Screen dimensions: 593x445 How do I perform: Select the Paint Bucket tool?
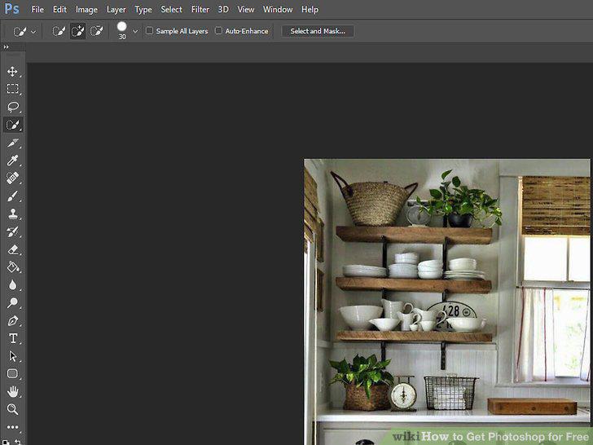click(12, 267)
